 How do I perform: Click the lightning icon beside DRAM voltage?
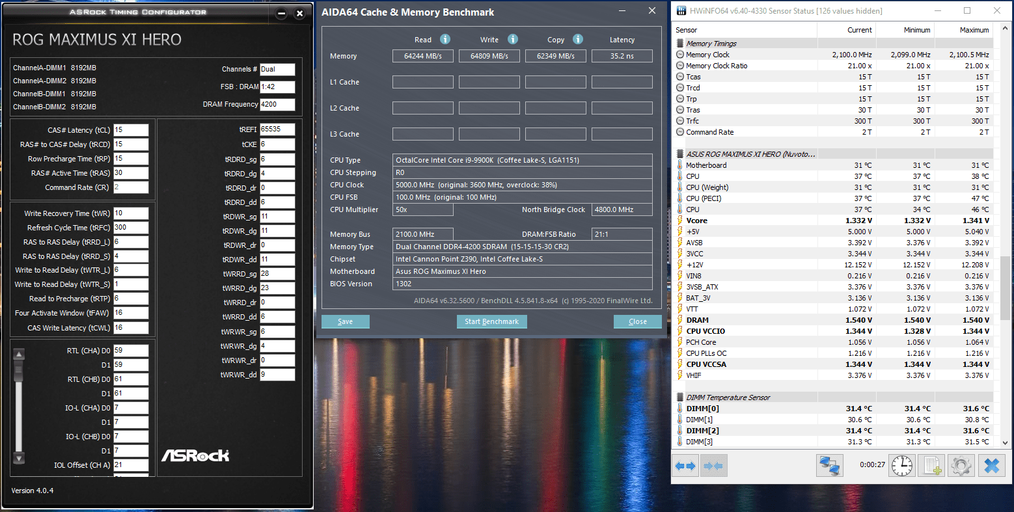[x=680, y=320]
